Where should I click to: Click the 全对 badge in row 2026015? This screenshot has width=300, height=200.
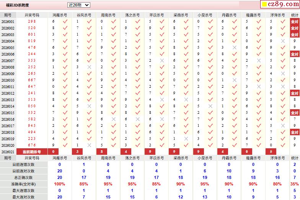[295, 113]
